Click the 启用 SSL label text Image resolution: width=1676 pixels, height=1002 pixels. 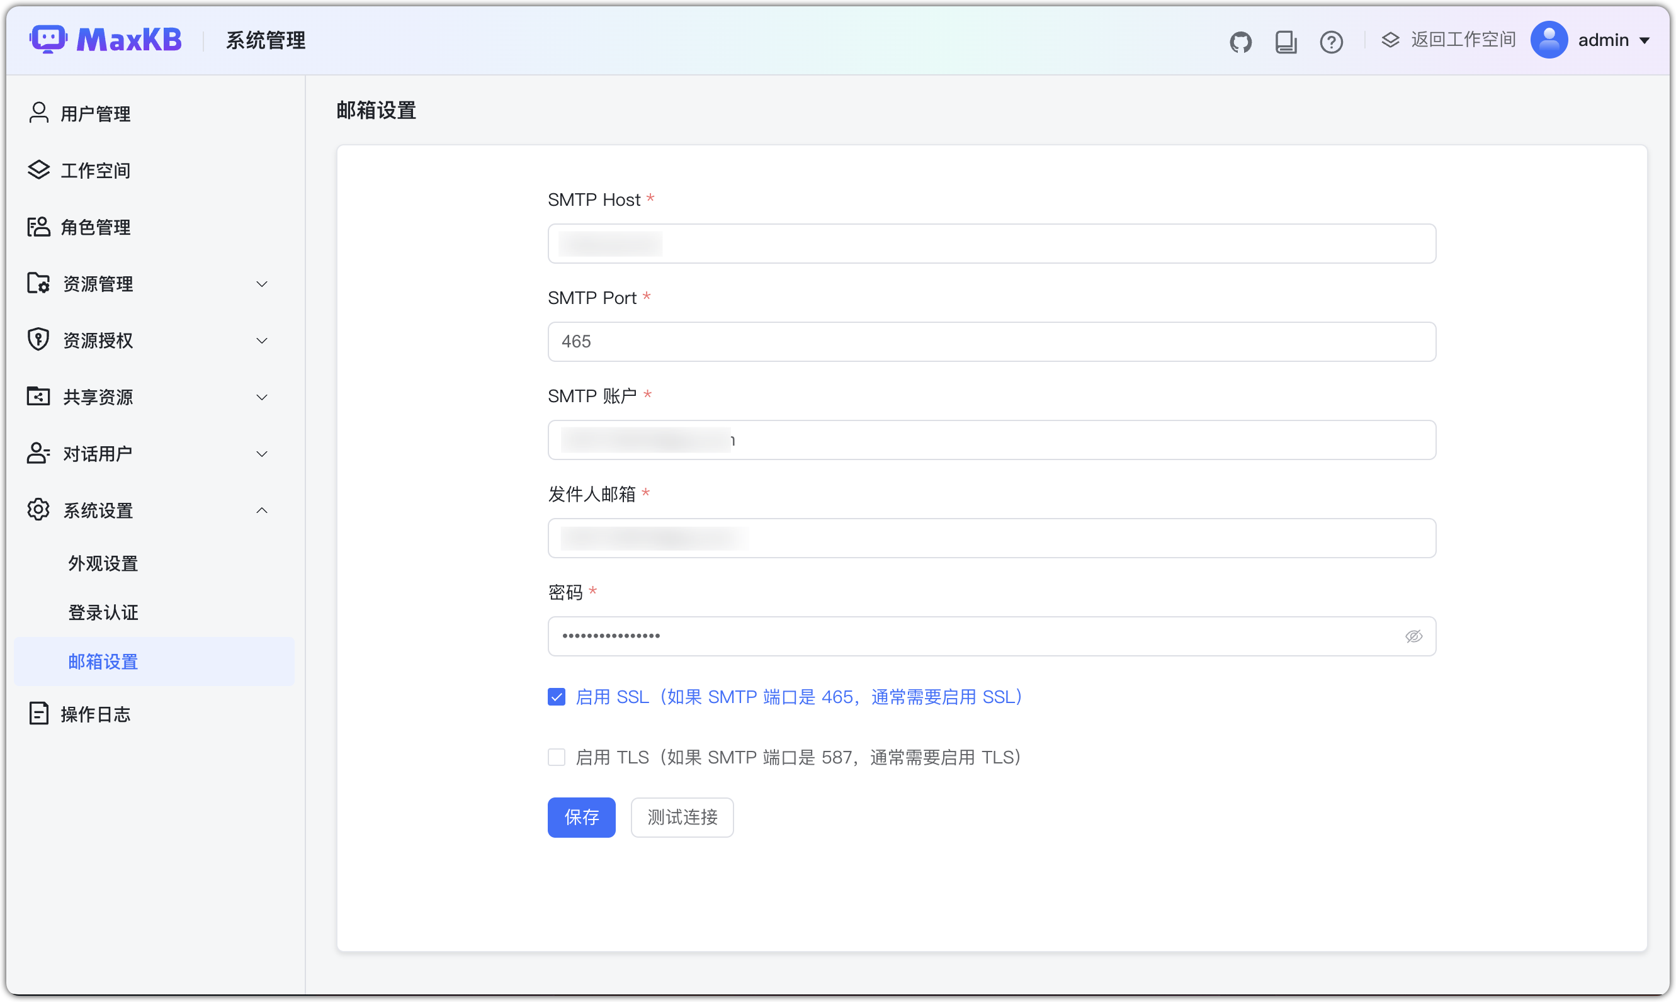click(x=799, y=697)
